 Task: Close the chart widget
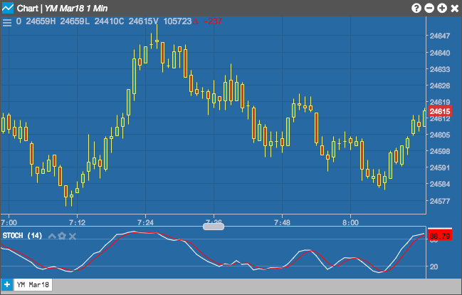point(455,9)
